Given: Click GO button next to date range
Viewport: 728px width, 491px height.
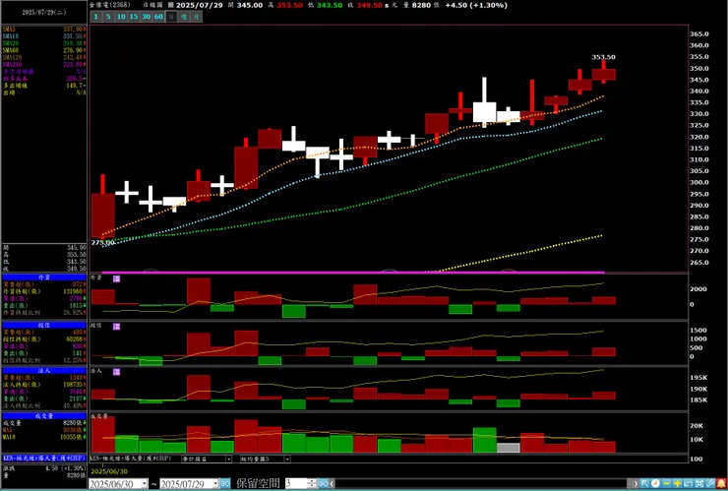Looking at the screenshot, I should point(225,483).
